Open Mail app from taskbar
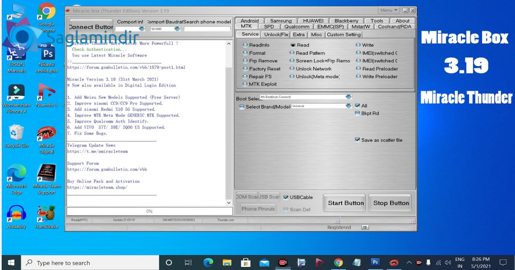Viewport: 515px width, 270px height. click(264, 262)
